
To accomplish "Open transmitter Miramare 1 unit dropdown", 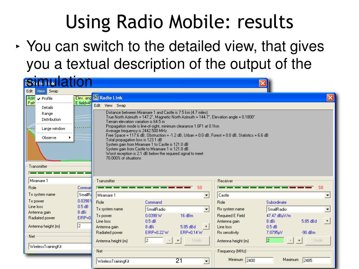I will coord(206,195).
